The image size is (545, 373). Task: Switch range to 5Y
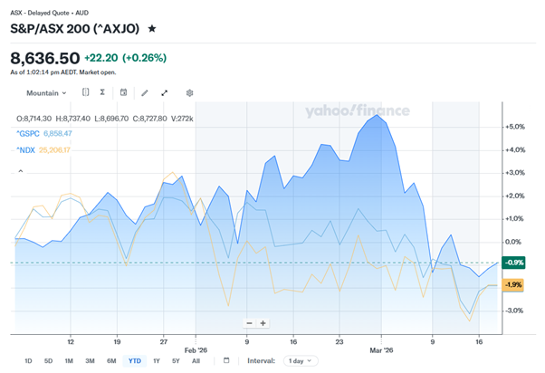tap(176, 361)
